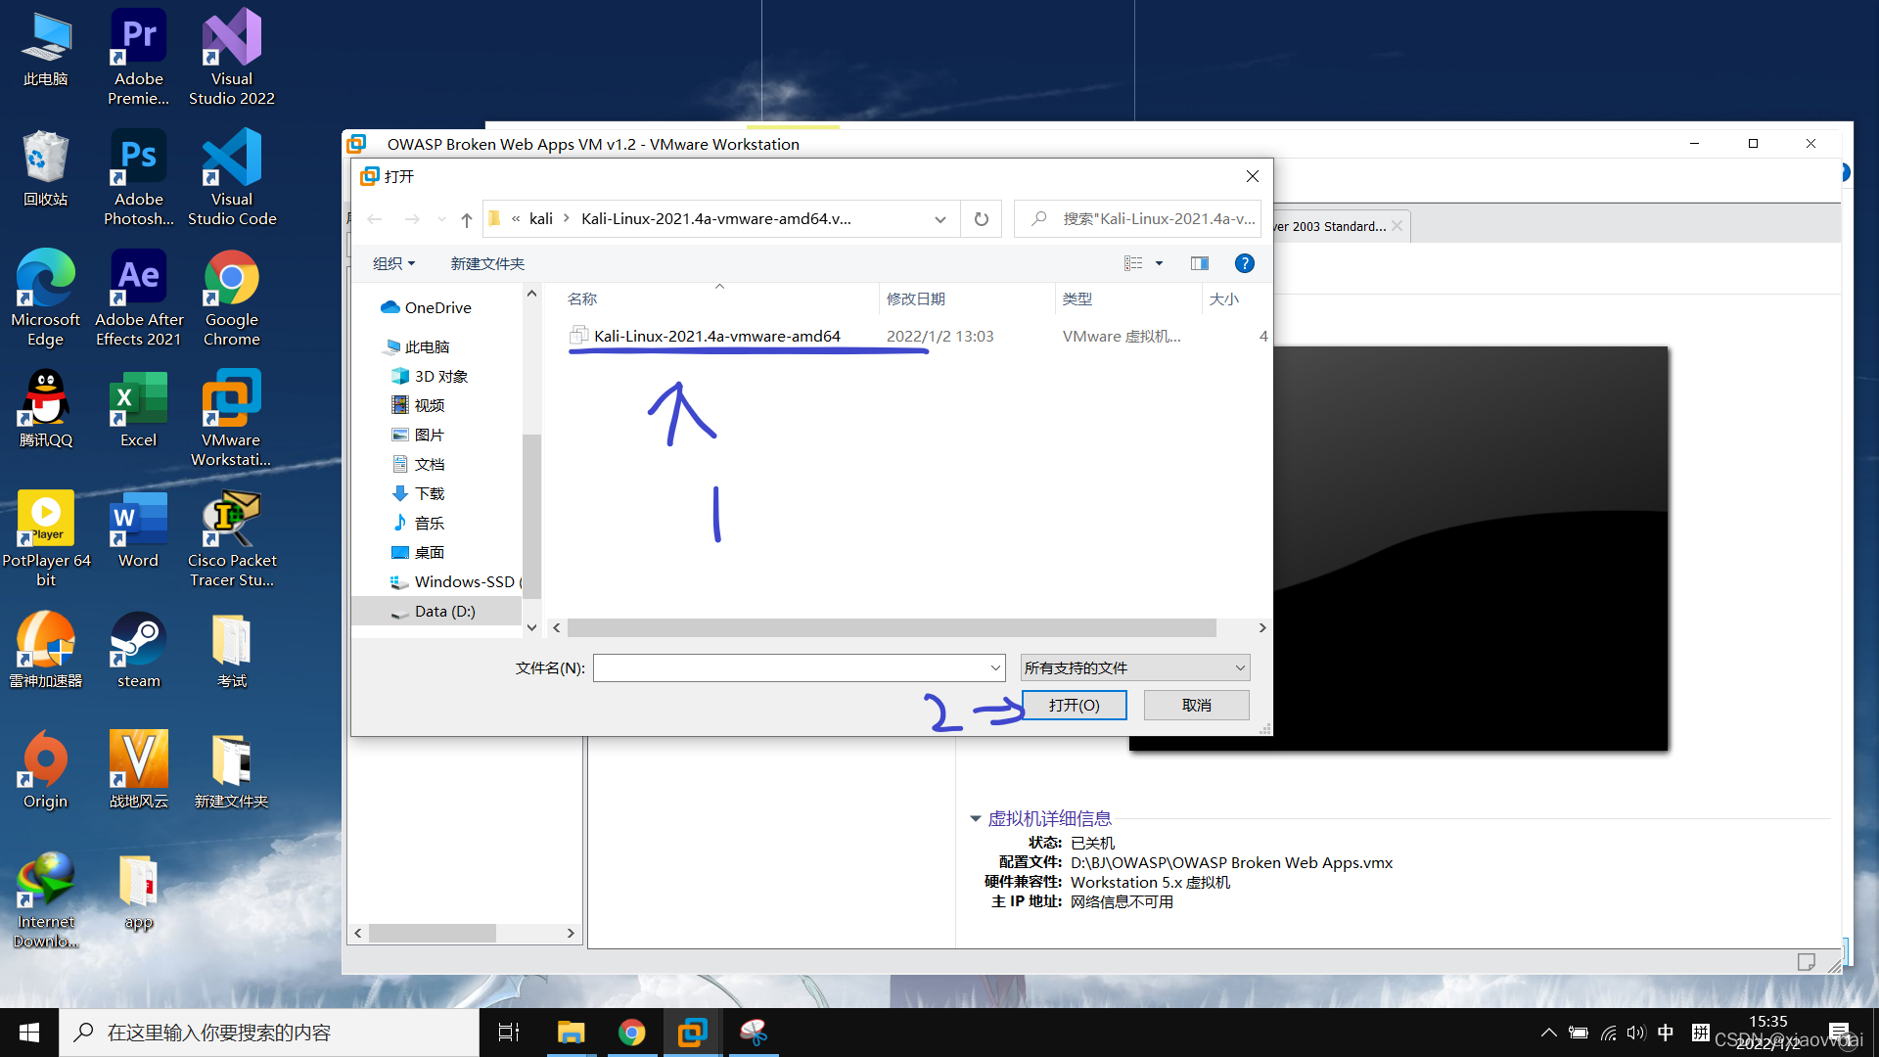
Task: Open the dialog help icon
Action: pos(1244,263)
